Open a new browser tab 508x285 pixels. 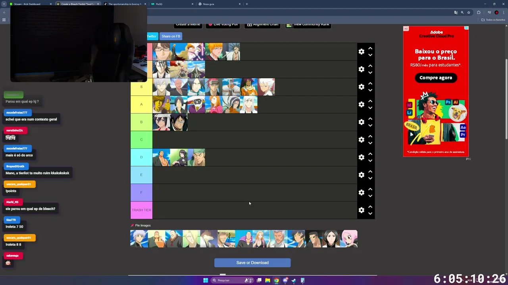coord(247,4)
